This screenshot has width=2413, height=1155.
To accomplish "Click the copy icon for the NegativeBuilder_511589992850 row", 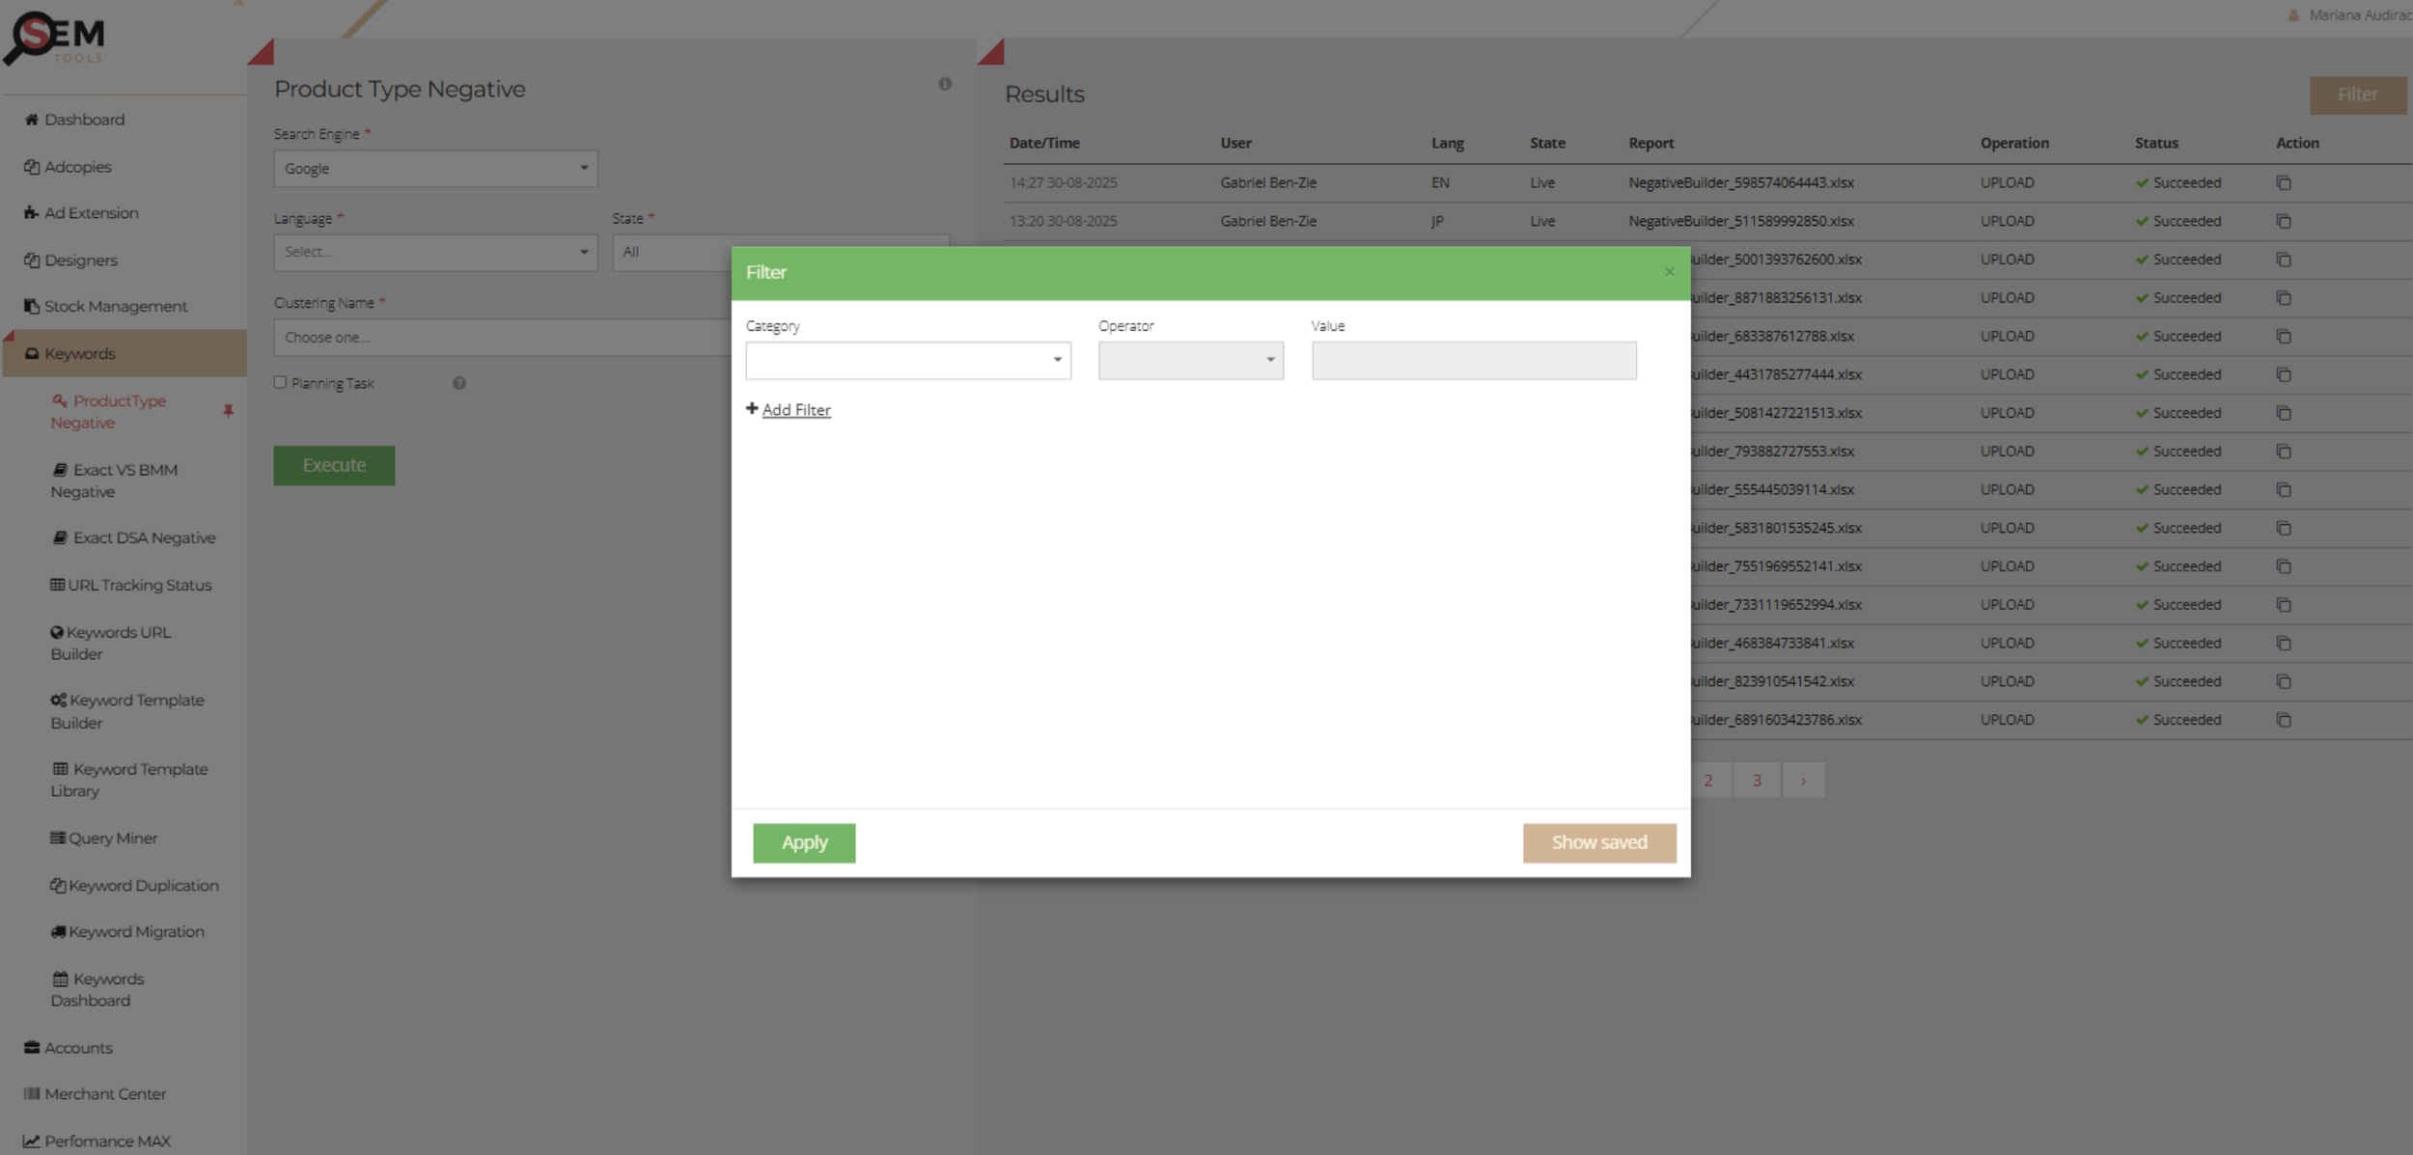I will point(2283,221).
